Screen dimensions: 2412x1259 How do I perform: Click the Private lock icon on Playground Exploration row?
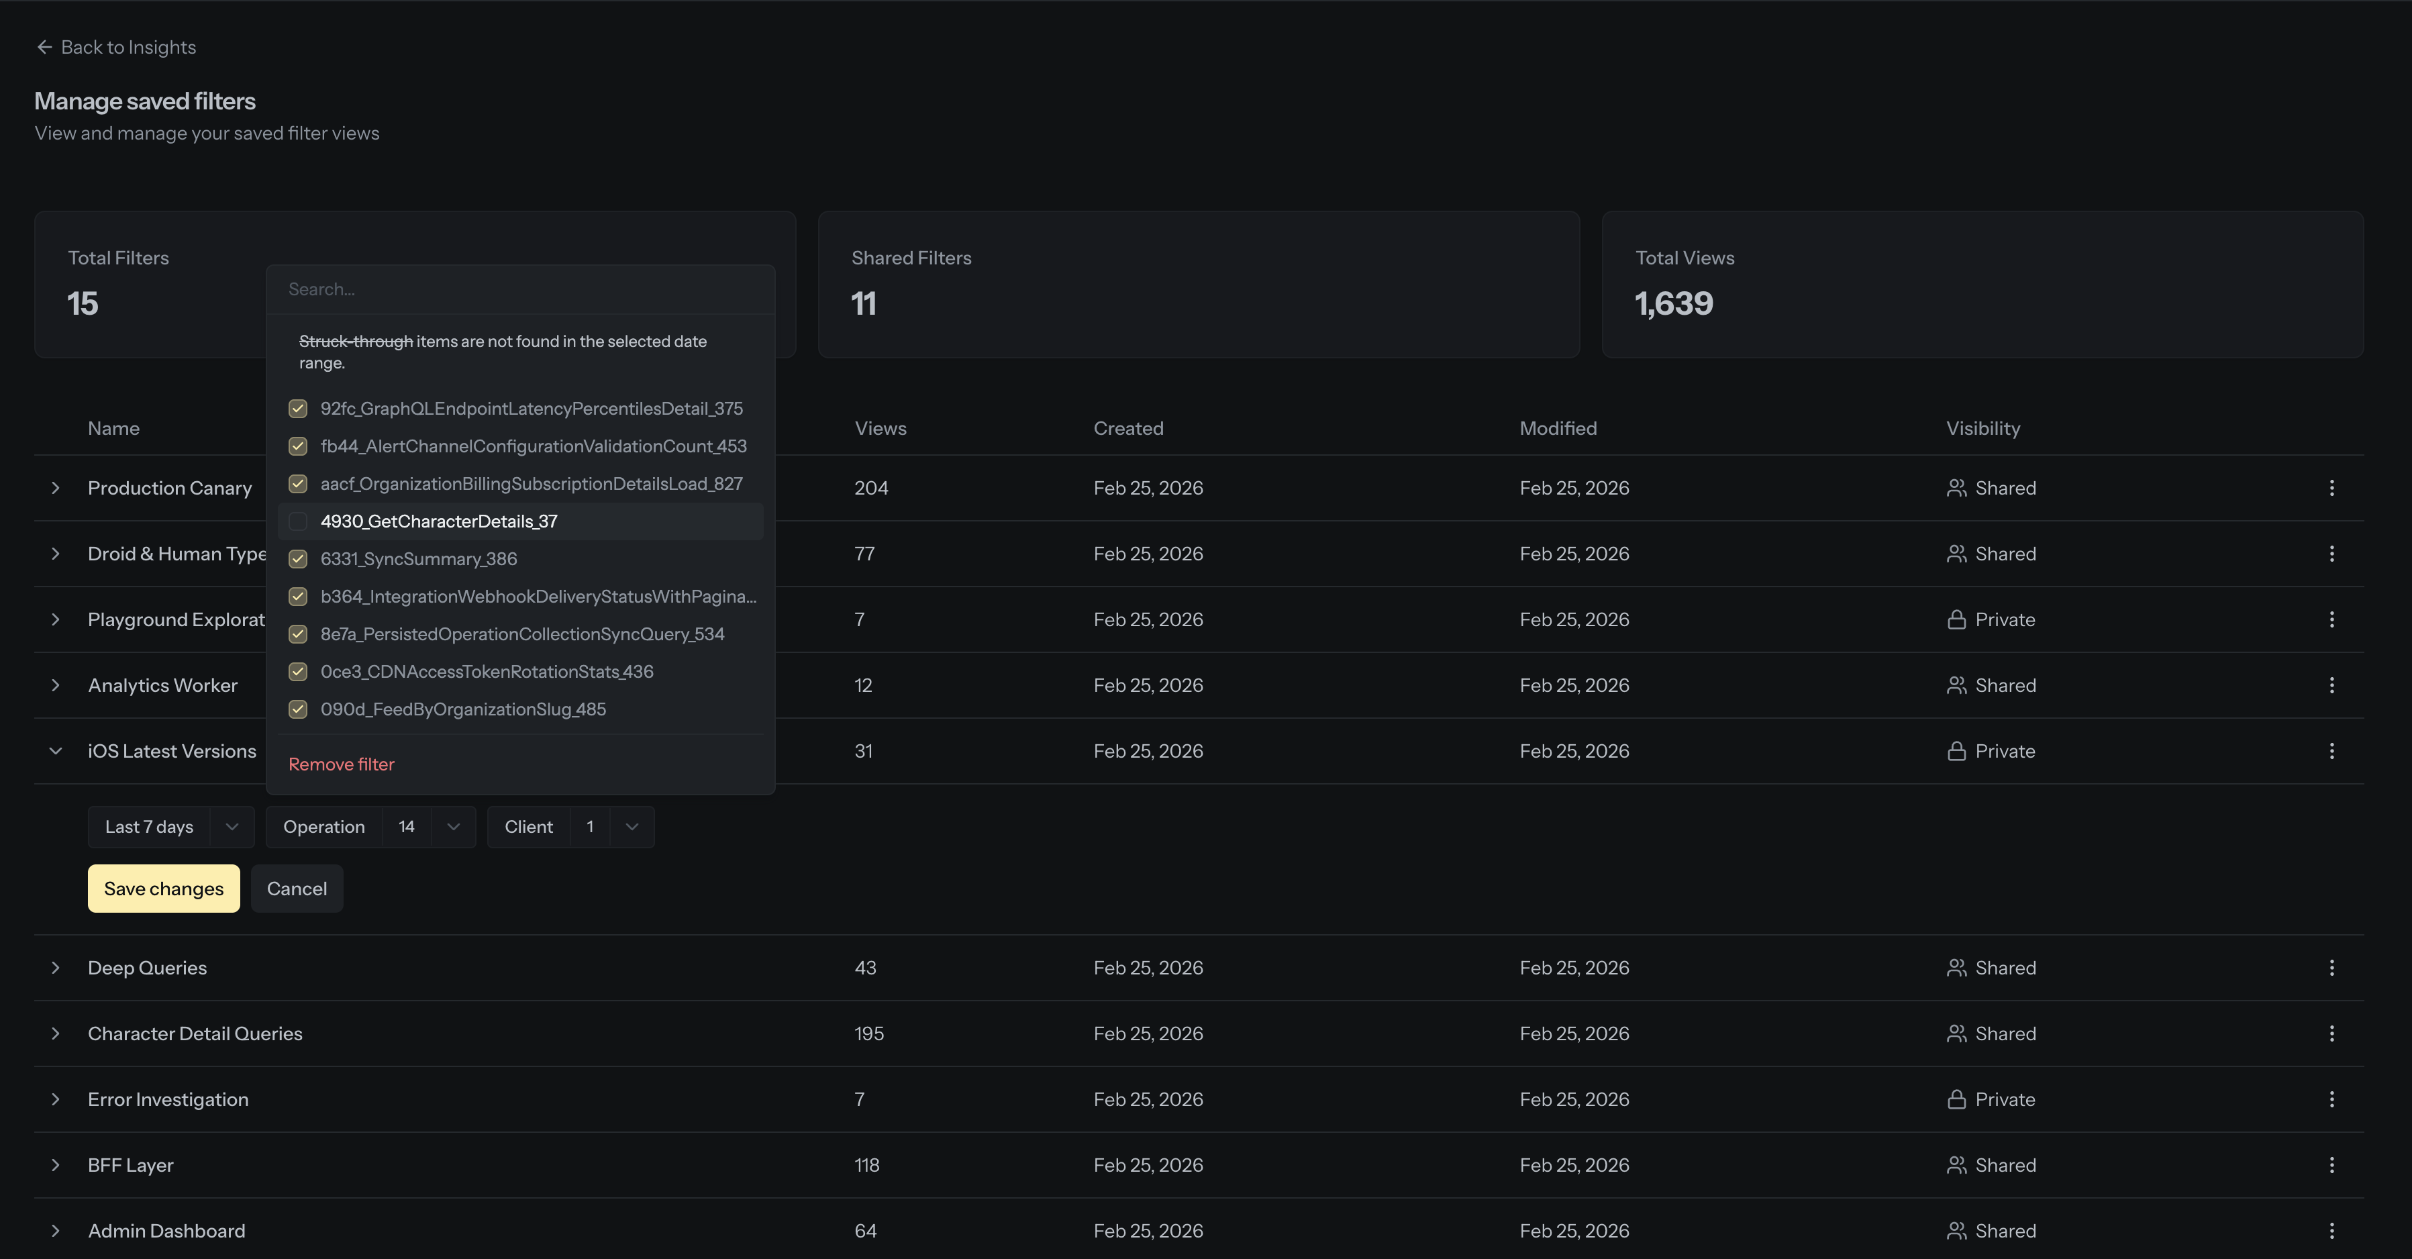[x=1957, y=619]
